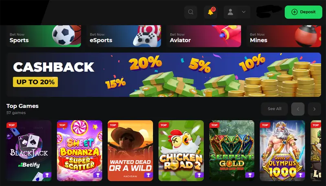Open the Mines bet now tile
This screenshot has height=186, width=326.
click(284, 36)
